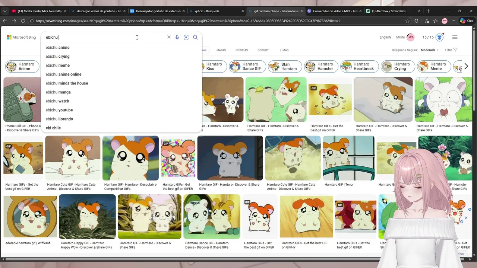
Task: Choose suggestion 'ebichu watch'
Action: (x=121, y=101)
